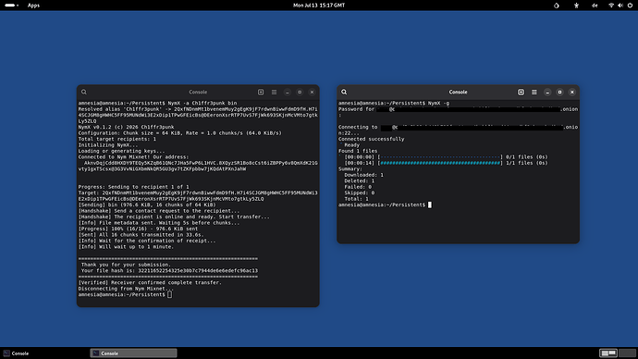Open hamburger menu of right Console
Image resolution: width=638 pixels, height=359 pixels.
coord(534,92)
